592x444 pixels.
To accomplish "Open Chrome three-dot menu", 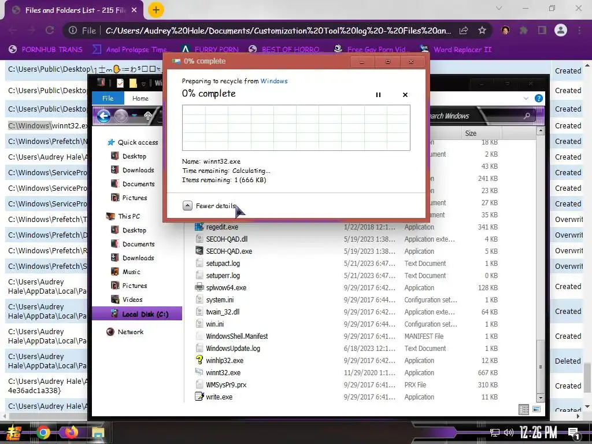I will [x=579, y=30].
